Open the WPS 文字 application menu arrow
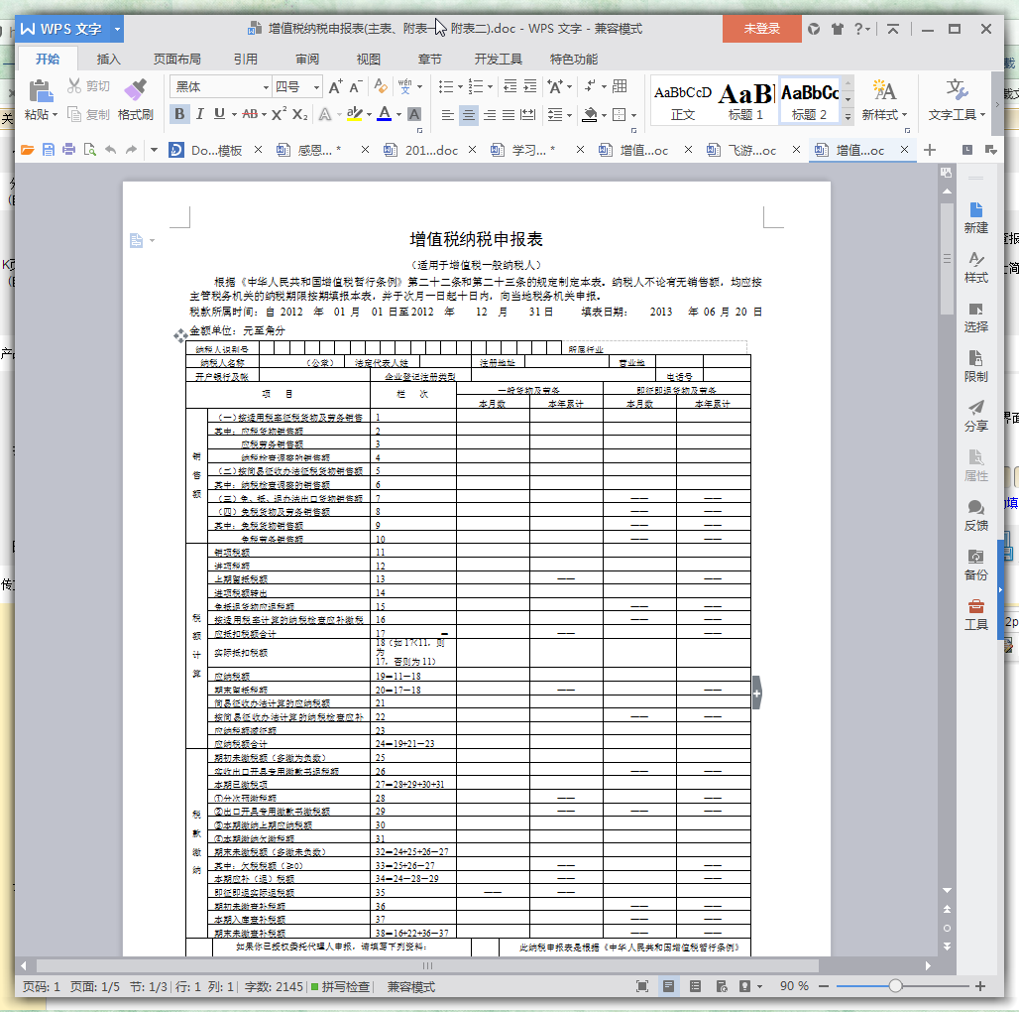Screen dimensions: 1019x1012 click(x=118, y=29)
